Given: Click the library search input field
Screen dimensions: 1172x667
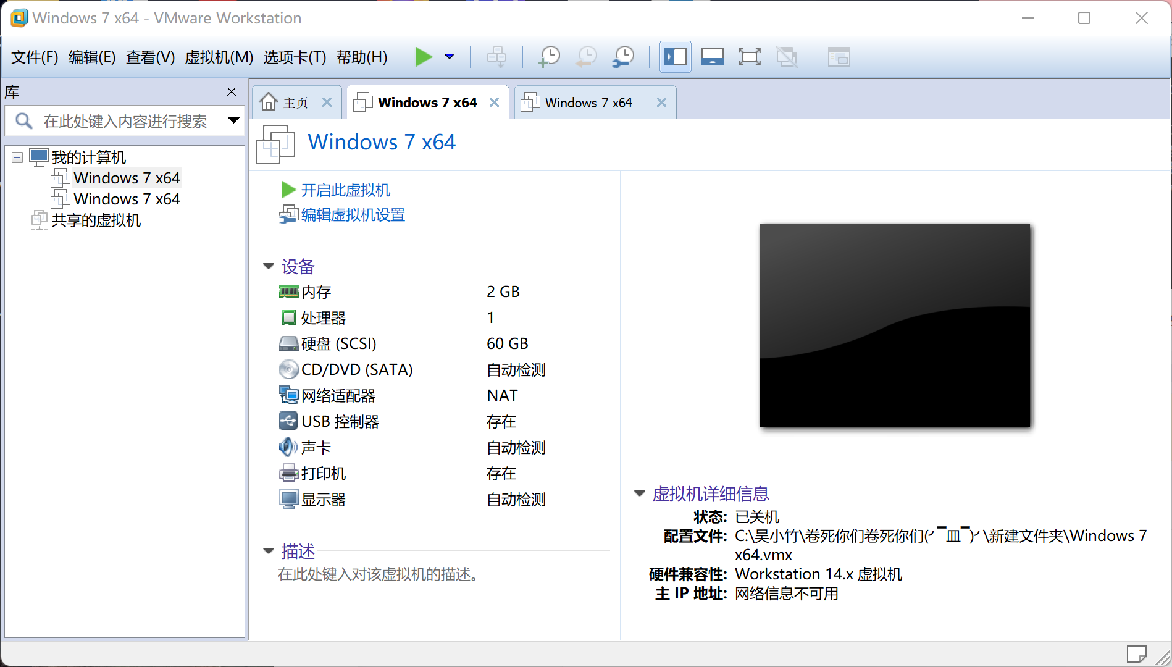Looking at the screenshot, I should [x=125, y=121].
